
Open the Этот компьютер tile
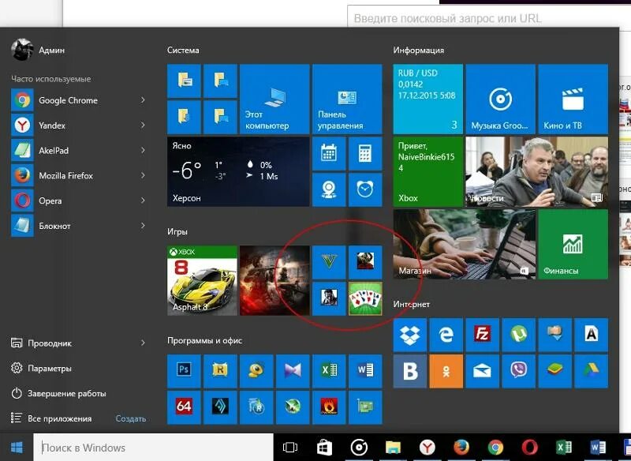point(274,99)
